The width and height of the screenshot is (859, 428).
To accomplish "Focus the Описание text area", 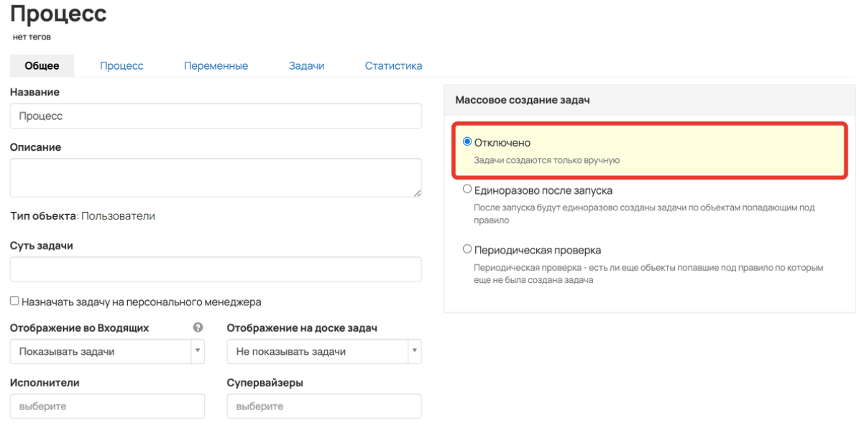I will pyautogui.click(x=216, y=178).
